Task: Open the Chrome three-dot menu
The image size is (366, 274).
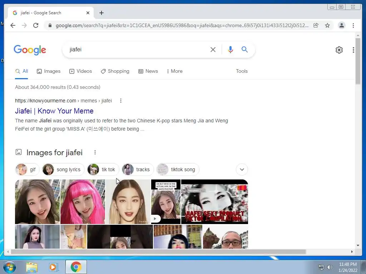Action: click(353, 25)
